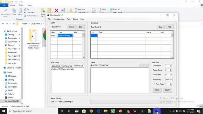203x114 pixels.
Task: Click the red Delete icon in ribbon
Action: 56,10
